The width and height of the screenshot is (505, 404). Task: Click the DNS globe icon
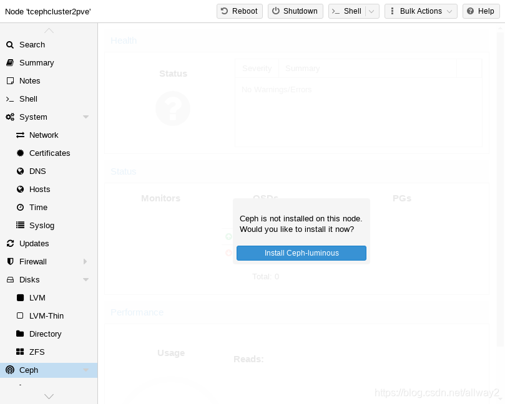[x=21, y=171]
